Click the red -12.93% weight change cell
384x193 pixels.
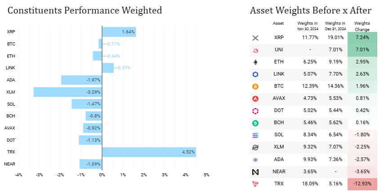click(362, 184)
